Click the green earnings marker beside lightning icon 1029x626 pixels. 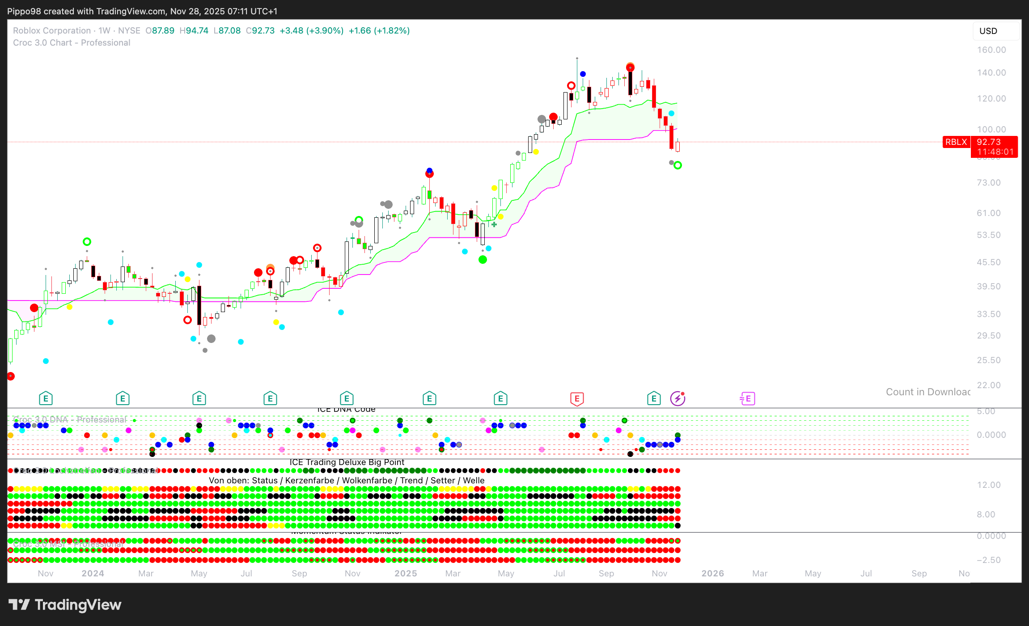[x=654, y=398]
